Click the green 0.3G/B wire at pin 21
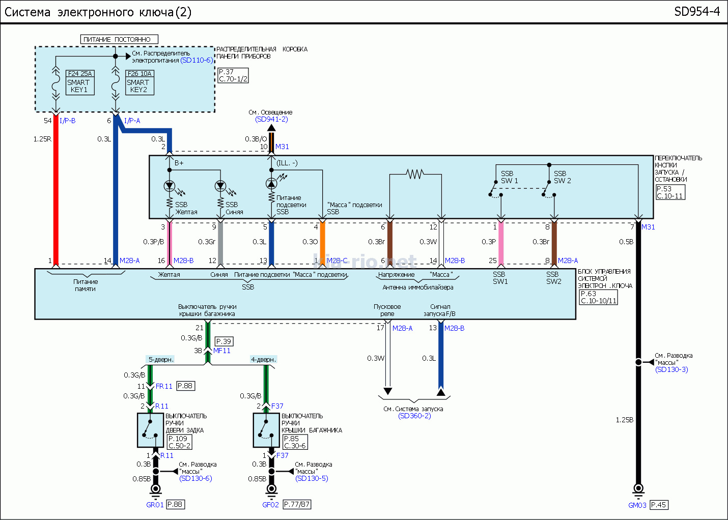 (208, 334)
